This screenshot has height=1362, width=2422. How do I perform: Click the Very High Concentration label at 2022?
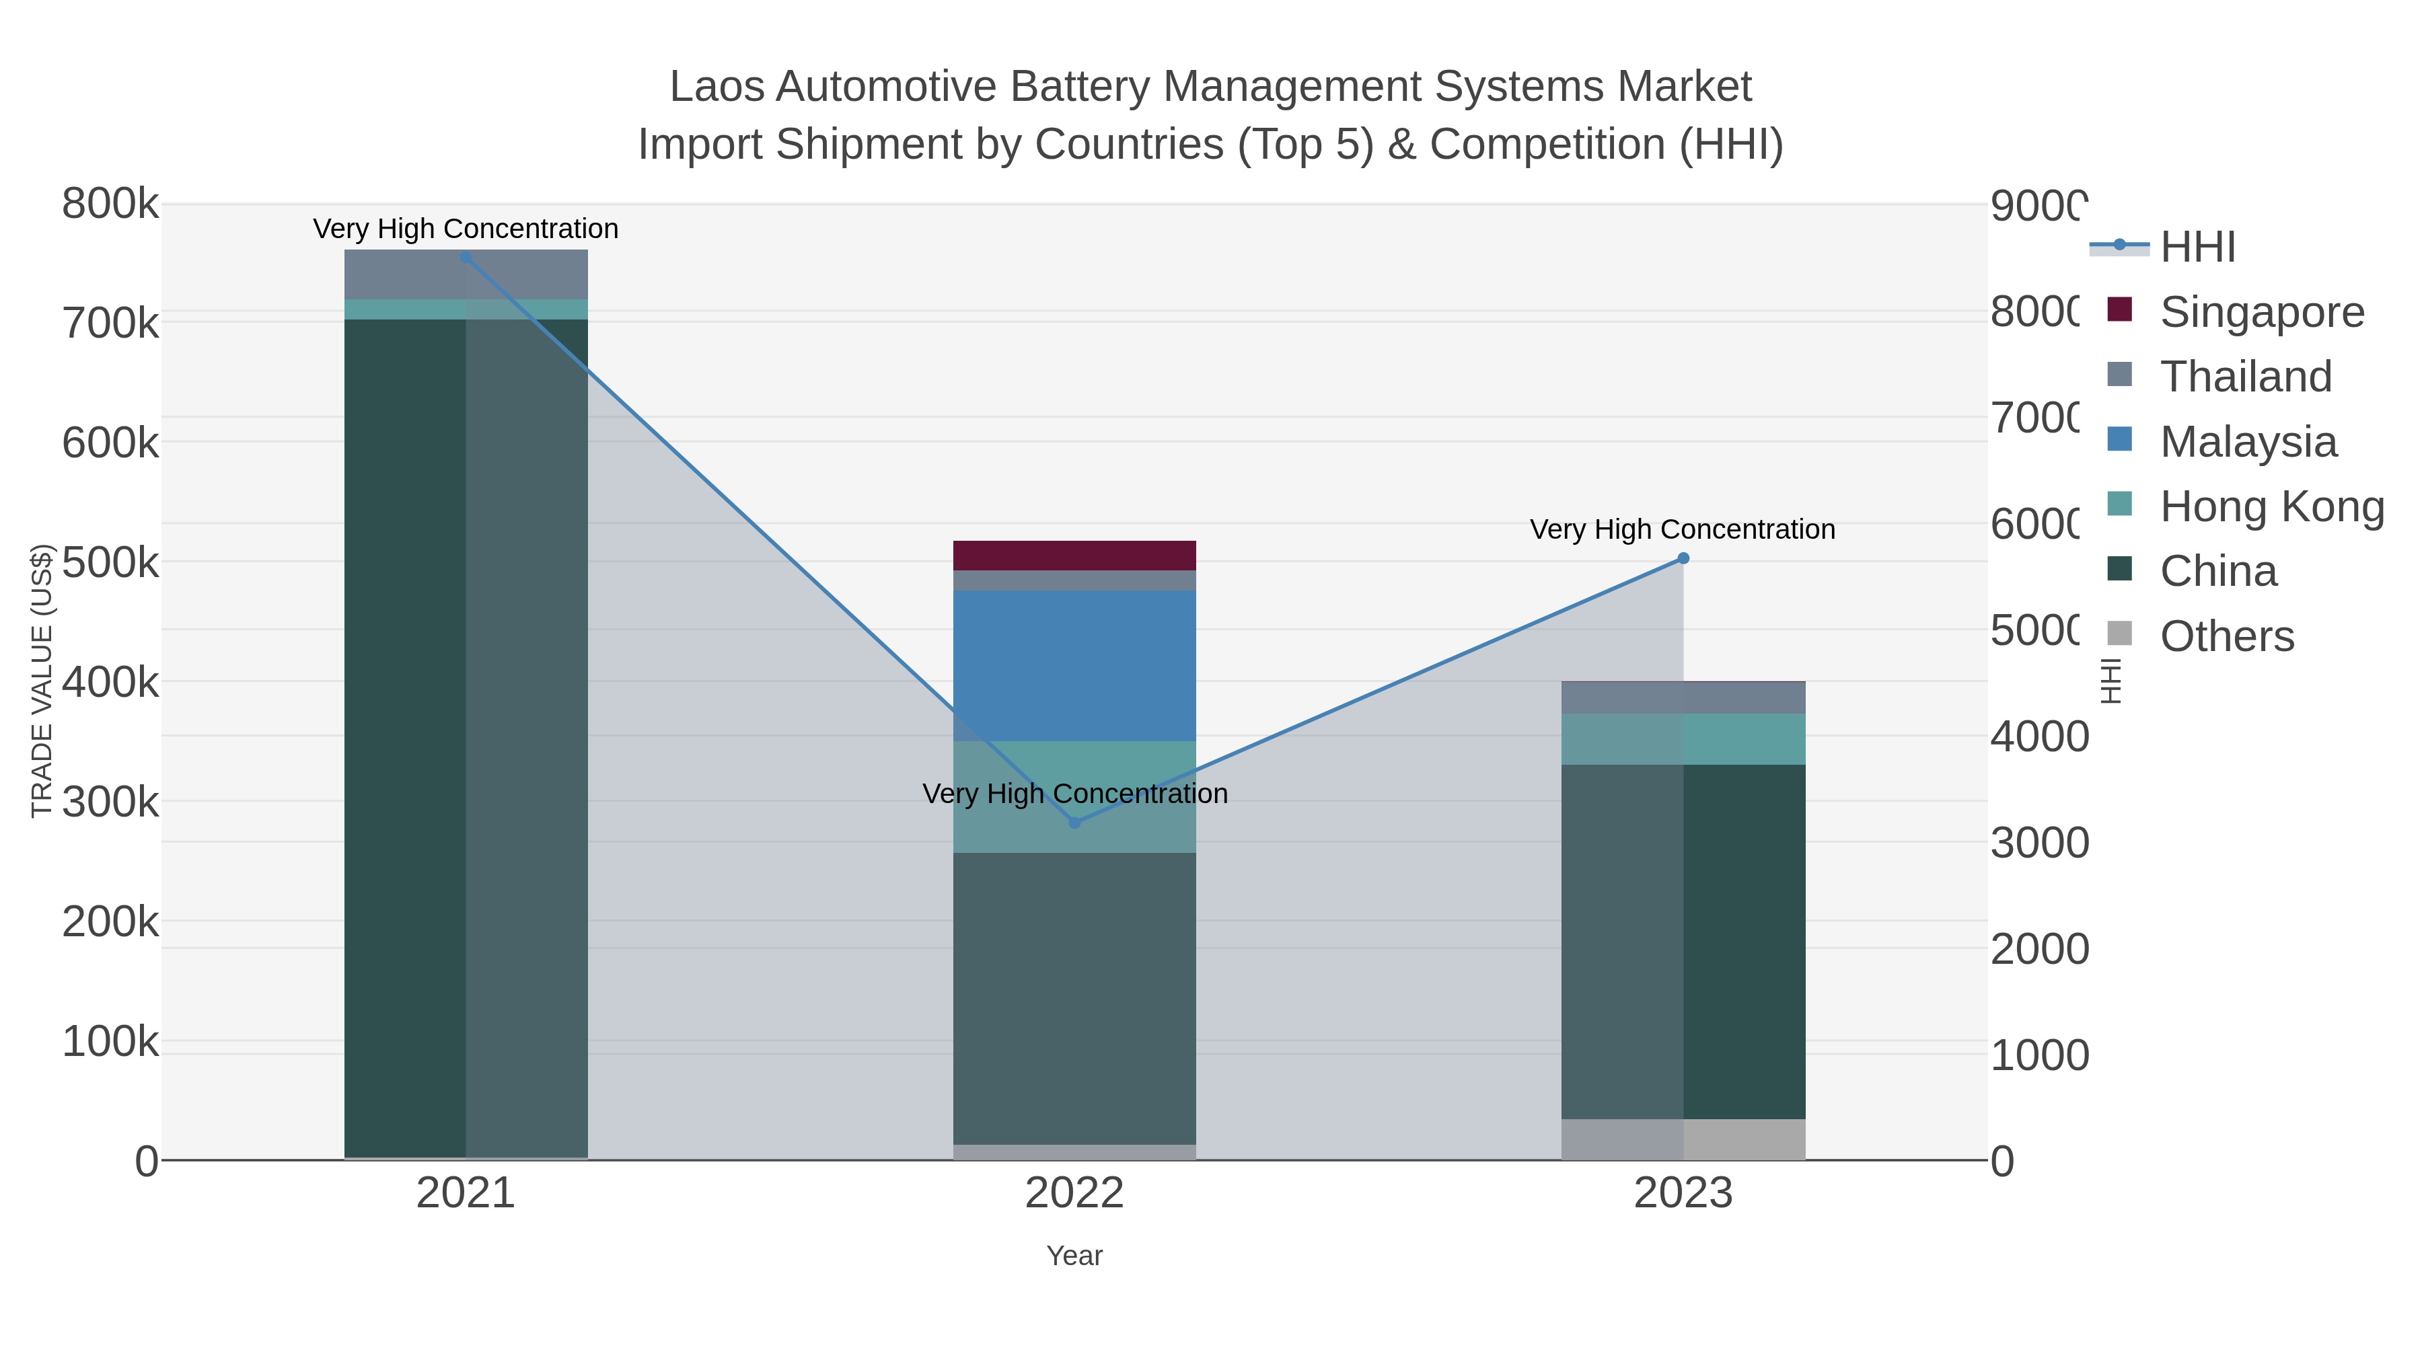click(1074, 794)
